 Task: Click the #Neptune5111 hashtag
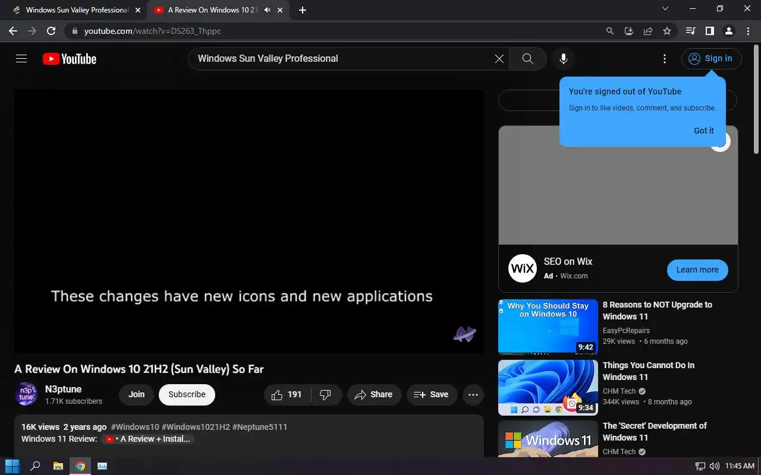tap(260, 427)
